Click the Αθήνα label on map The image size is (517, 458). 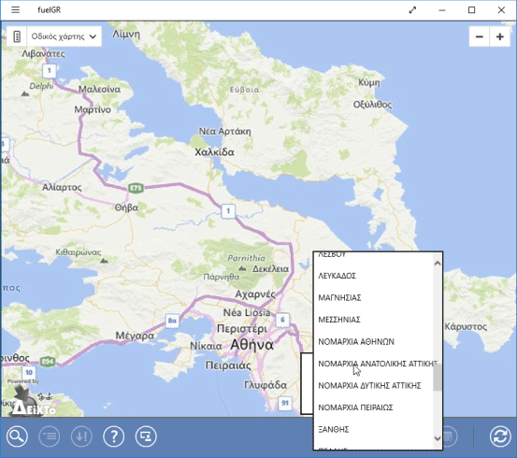point(251,345)
